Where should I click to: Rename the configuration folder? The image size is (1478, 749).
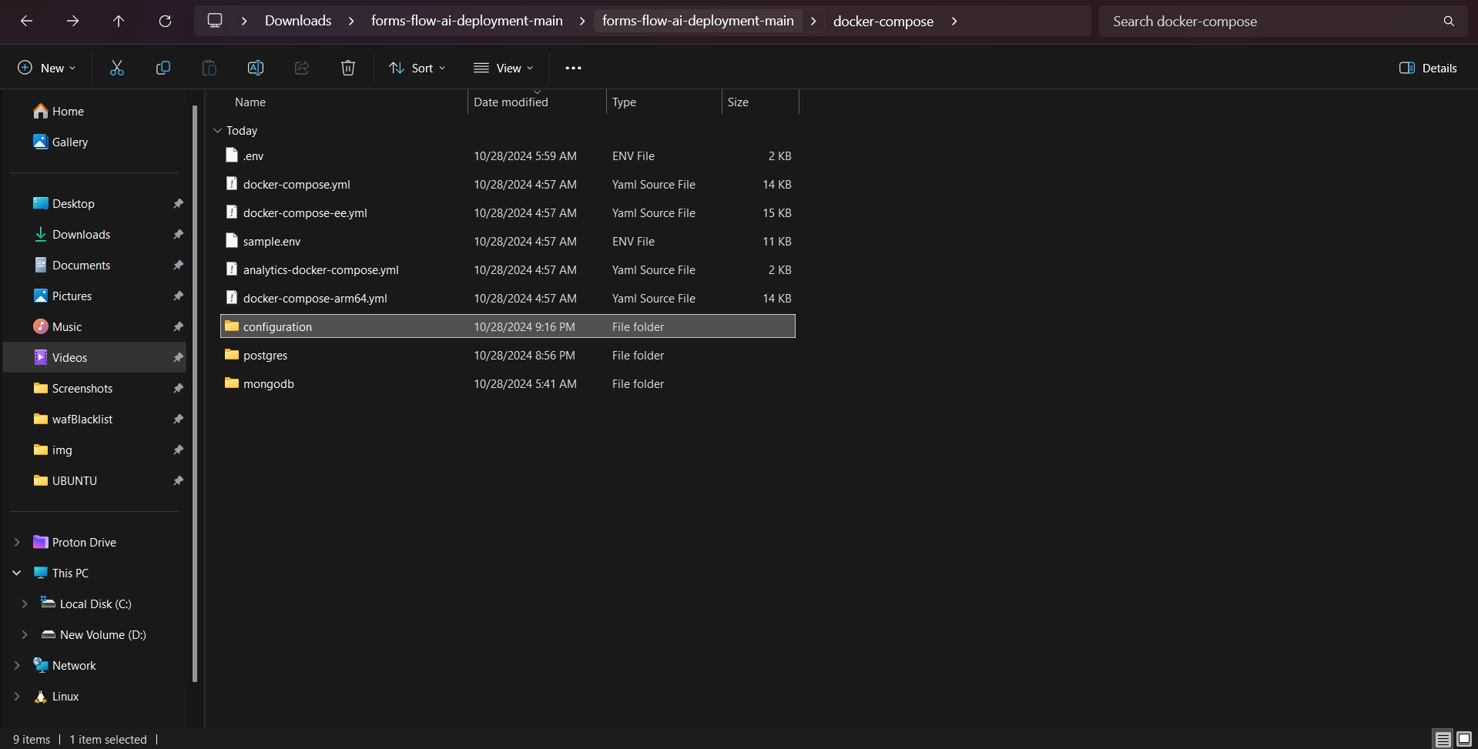click(x=255, y=68)
